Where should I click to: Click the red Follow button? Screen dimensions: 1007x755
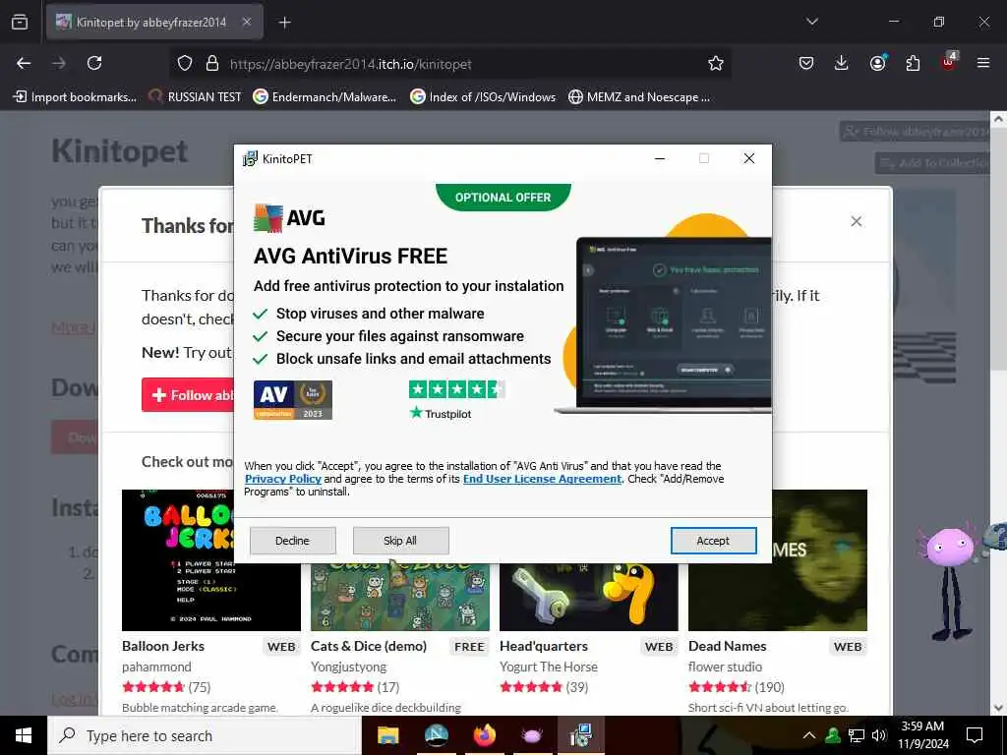point(188,395)
